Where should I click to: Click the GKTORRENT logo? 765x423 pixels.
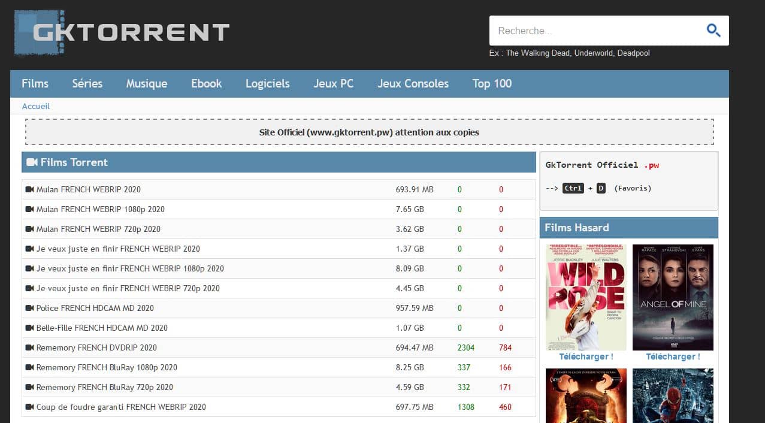point(122,32)
